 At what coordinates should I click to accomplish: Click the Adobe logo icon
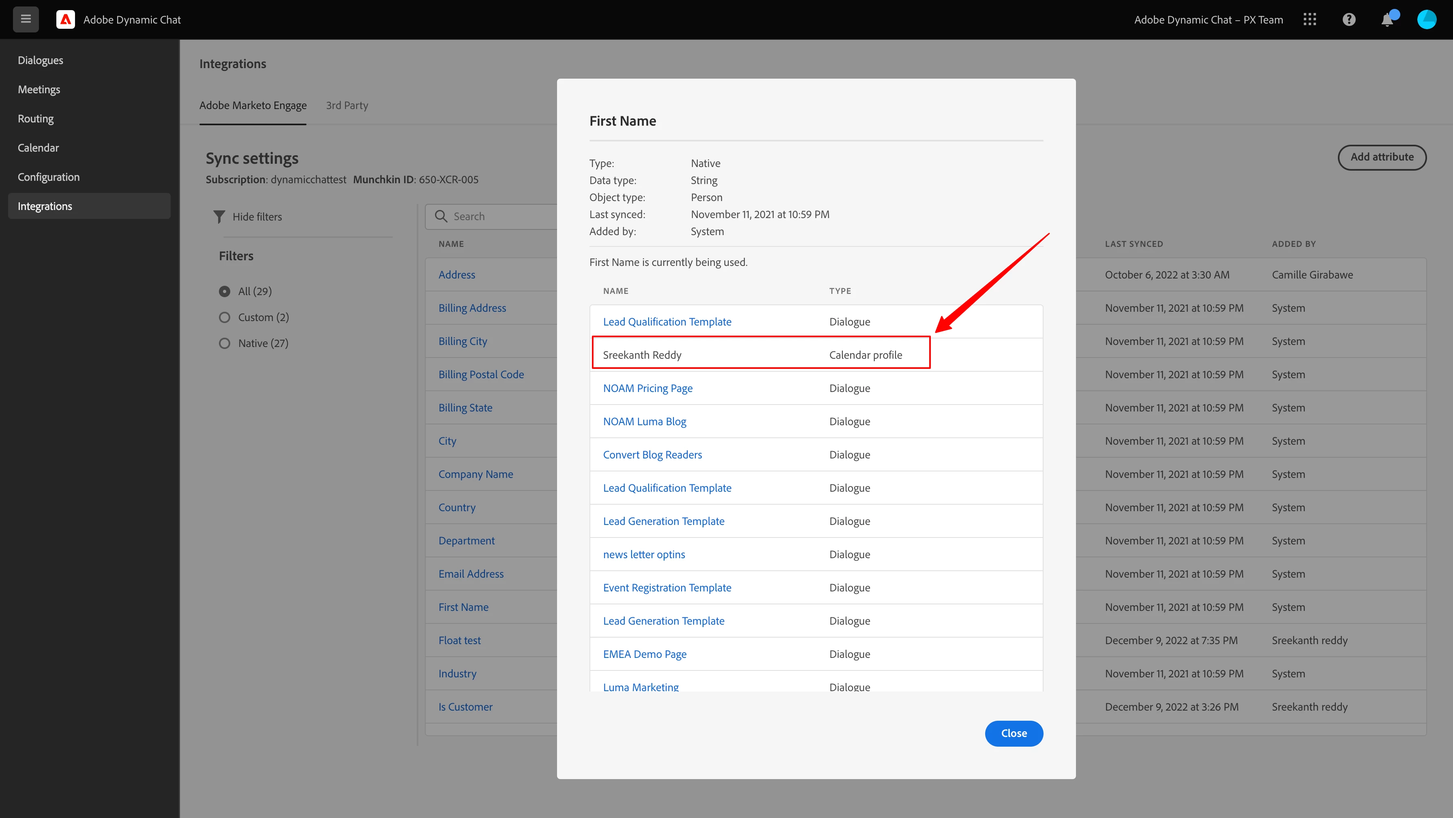point(65,19)
